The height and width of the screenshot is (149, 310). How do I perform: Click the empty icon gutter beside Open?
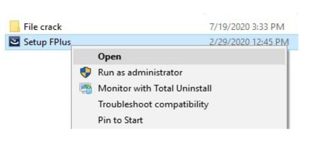[x=86, y=56]
